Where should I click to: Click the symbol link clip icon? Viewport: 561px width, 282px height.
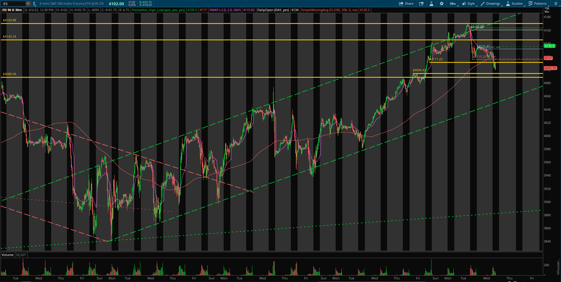tap(34, 4)
